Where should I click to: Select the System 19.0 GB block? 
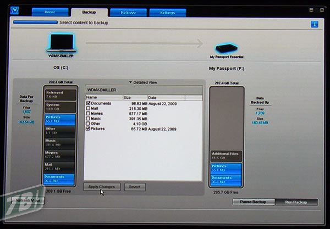coord(60,107)
